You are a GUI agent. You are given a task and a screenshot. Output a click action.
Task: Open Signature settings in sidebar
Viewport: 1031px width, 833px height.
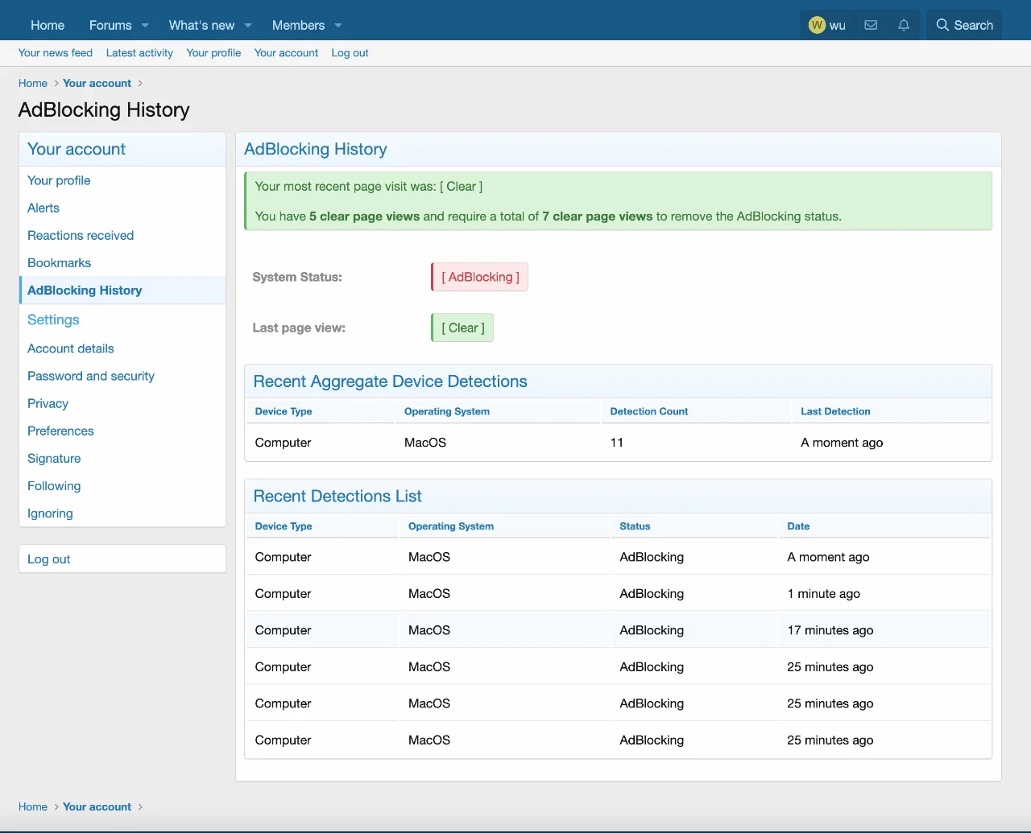point(54,459)
